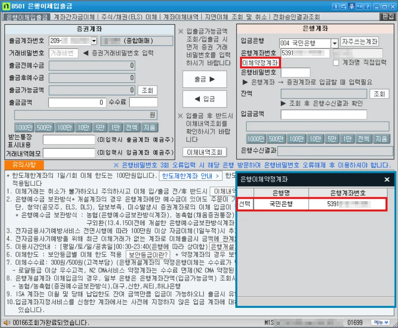Viewport: 398px width, 328px height.
Task: Open the 한도제한계좌 안내 link
Action: pyautogui.click(x=190, y=176)
